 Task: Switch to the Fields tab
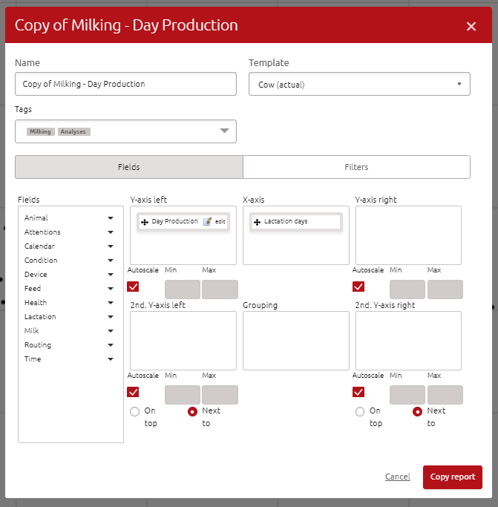click(128, 167)
